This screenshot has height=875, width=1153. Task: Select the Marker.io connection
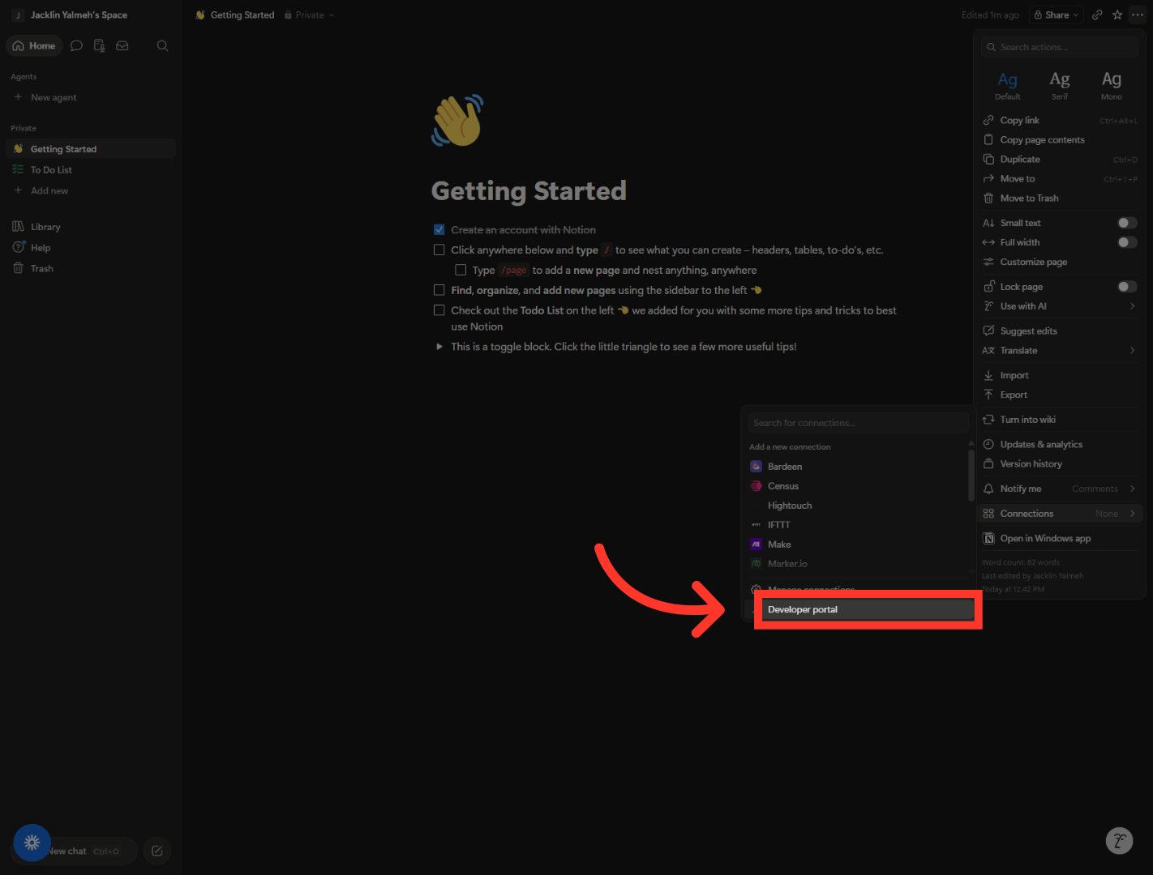tap(858, 564)
